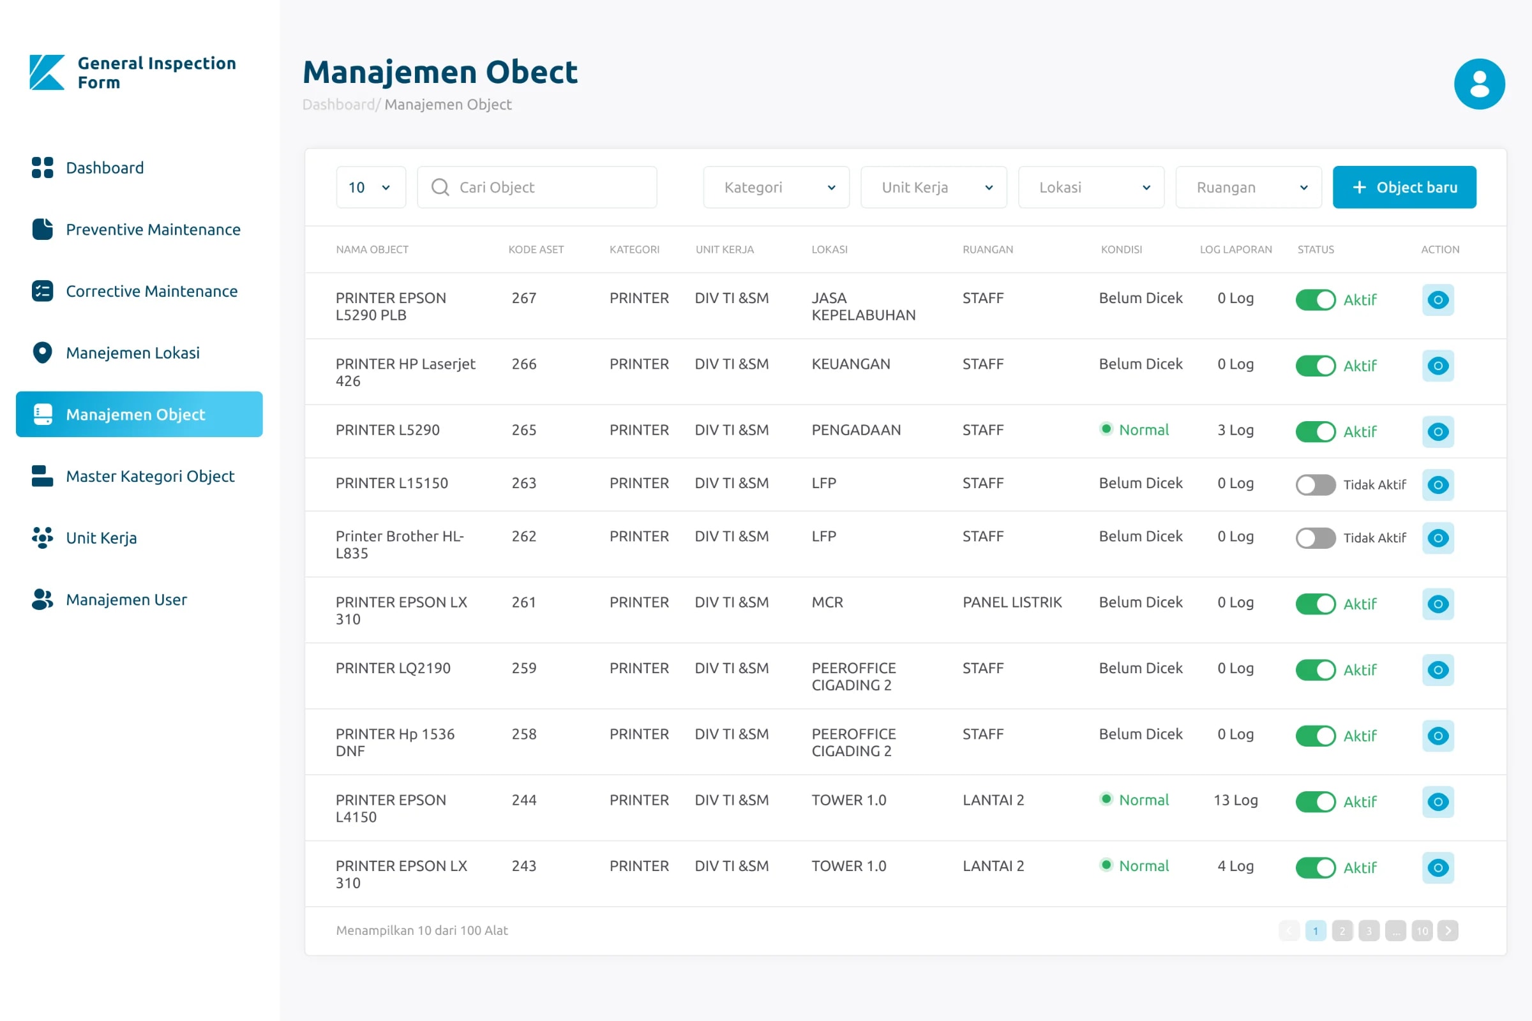Click the previous page arrow in pagination
1532x1021 pixels.
[1289, 930]
